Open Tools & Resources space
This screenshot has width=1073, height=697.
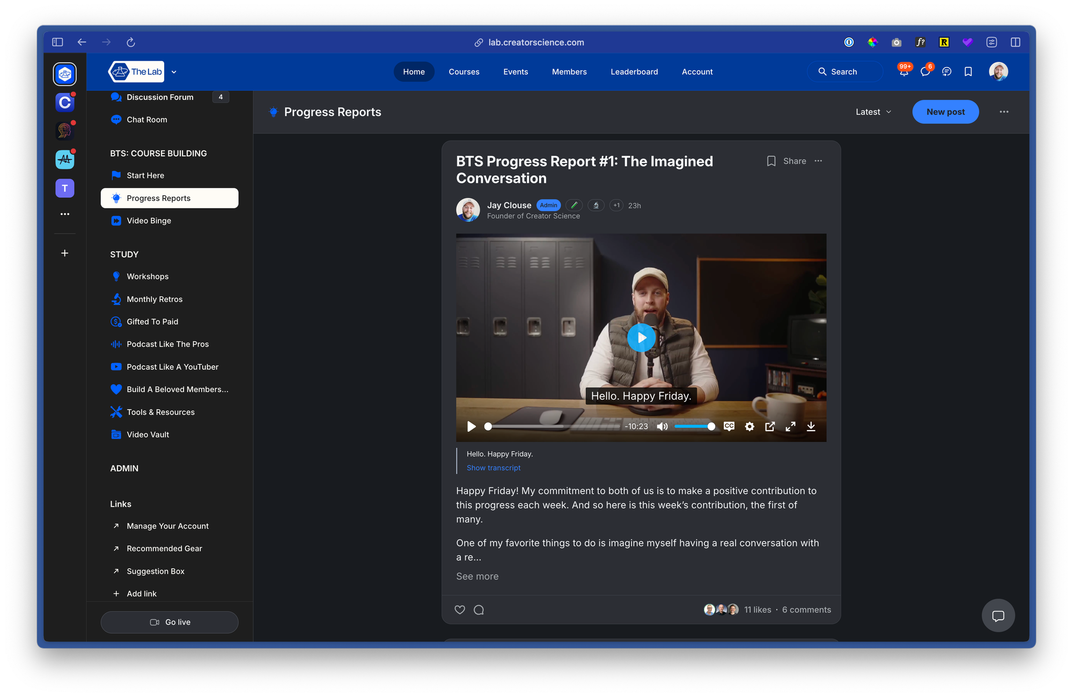[x=170, y=412]
